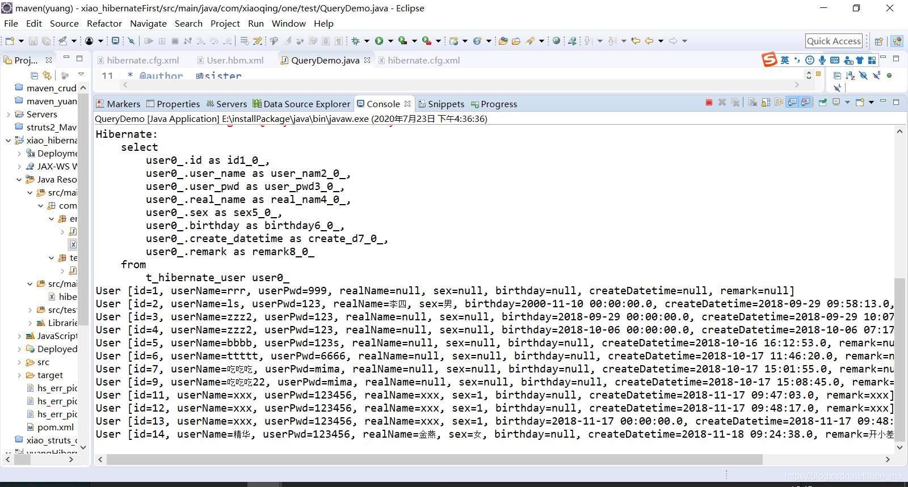Switch to Data Source Explorer tab

click(301, 104)
